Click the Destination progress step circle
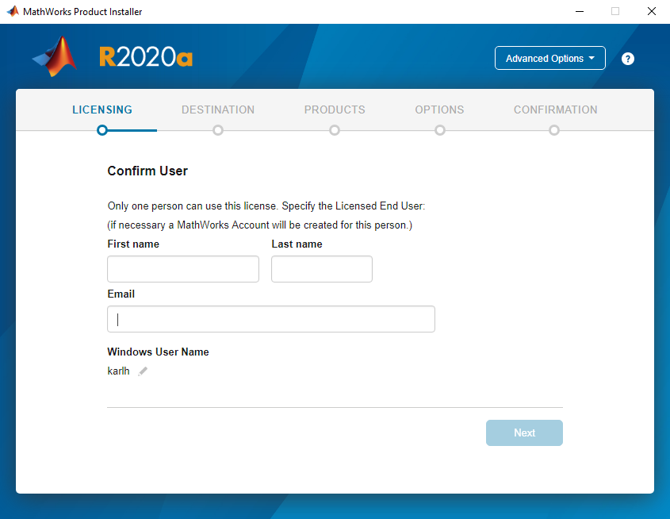The height and width of the screenshot is (519, 670). (218, 130)
